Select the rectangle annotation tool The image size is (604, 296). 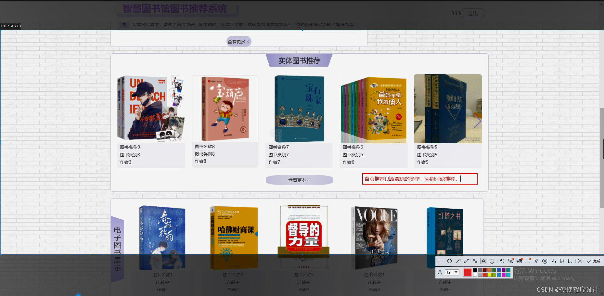441,261
